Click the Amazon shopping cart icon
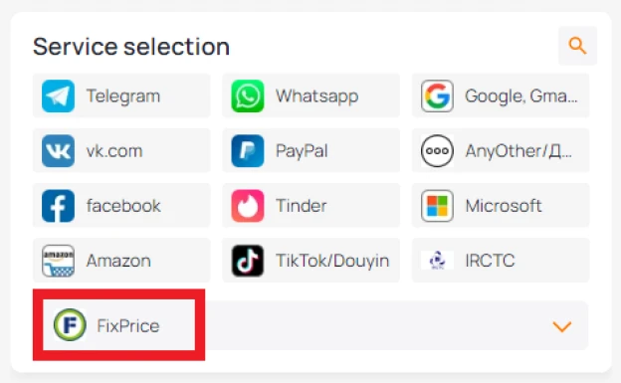621x383 pixels. (x=58, y=261)
